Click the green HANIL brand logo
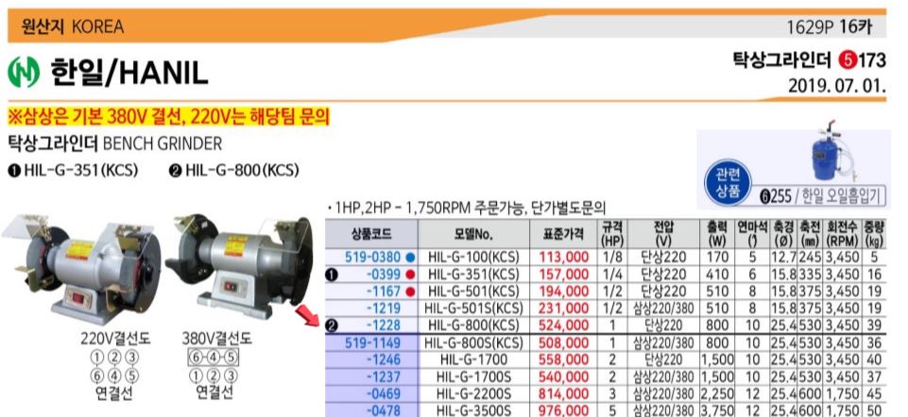 pos(24,73)
